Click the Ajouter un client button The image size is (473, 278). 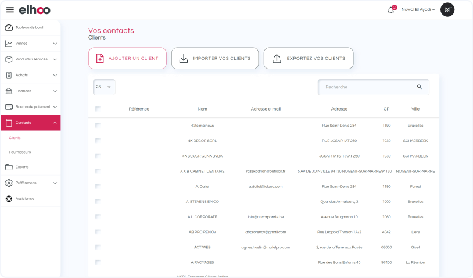point(127,58)
